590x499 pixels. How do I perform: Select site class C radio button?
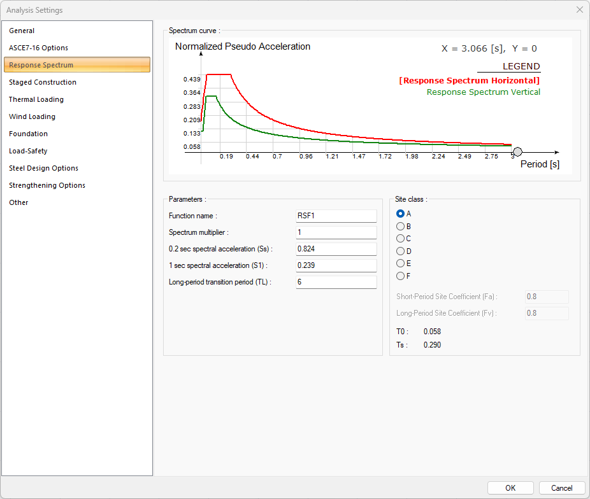[401, 239]
